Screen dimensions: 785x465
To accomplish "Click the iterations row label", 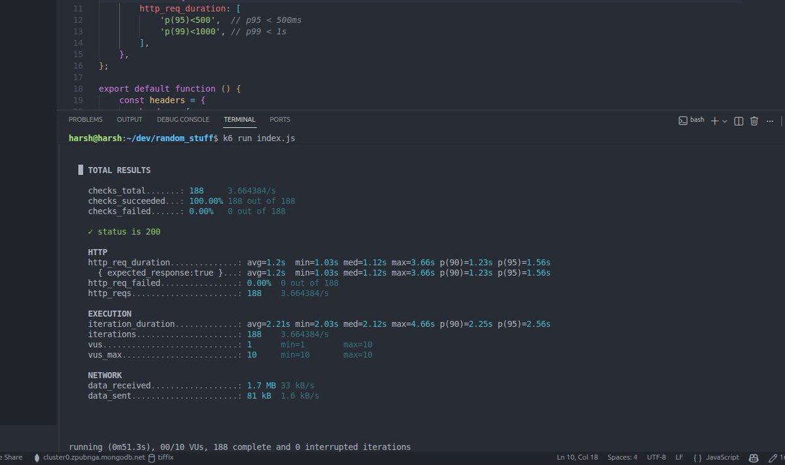I will pos(113,334).
